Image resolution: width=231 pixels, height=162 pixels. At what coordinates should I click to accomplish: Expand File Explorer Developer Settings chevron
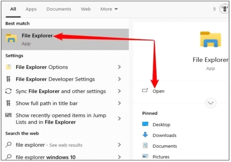coord(120,79)
